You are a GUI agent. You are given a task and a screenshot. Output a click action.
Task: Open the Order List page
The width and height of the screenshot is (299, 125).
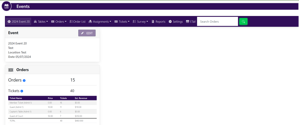click(77, 22)
